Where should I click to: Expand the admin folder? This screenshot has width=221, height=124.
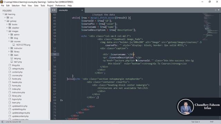click(x=9, y=34)
